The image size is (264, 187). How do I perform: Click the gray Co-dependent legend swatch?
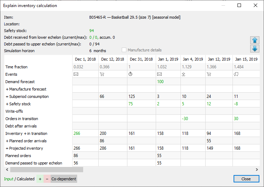pos(64,179)
